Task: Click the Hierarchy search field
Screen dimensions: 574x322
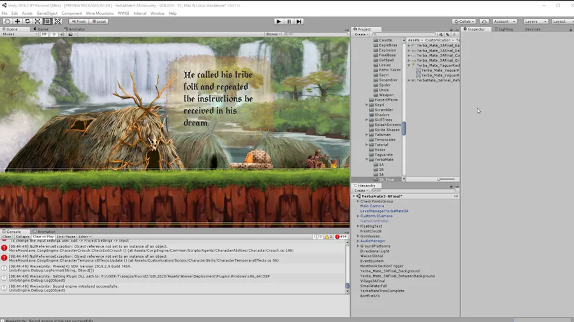Action: (413, 190)
